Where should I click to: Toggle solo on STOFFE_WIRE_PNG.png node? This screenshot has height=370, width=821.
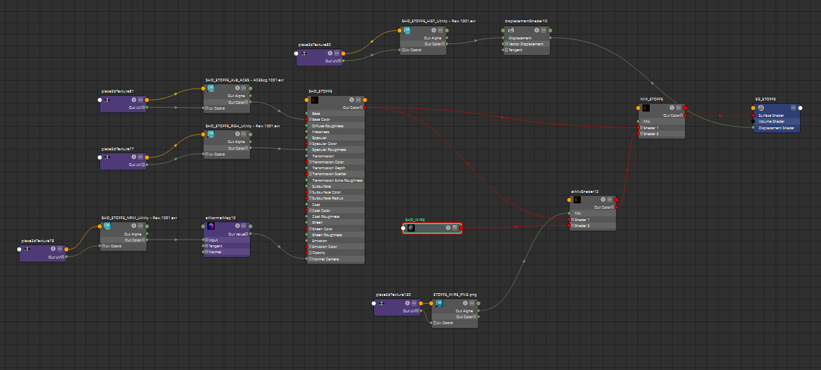click(465, 303)
